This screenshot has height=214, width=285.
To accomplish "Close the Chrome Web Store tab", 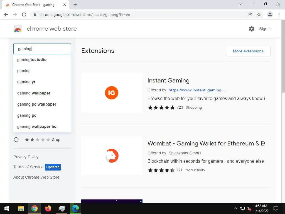I will click(65, 5).
